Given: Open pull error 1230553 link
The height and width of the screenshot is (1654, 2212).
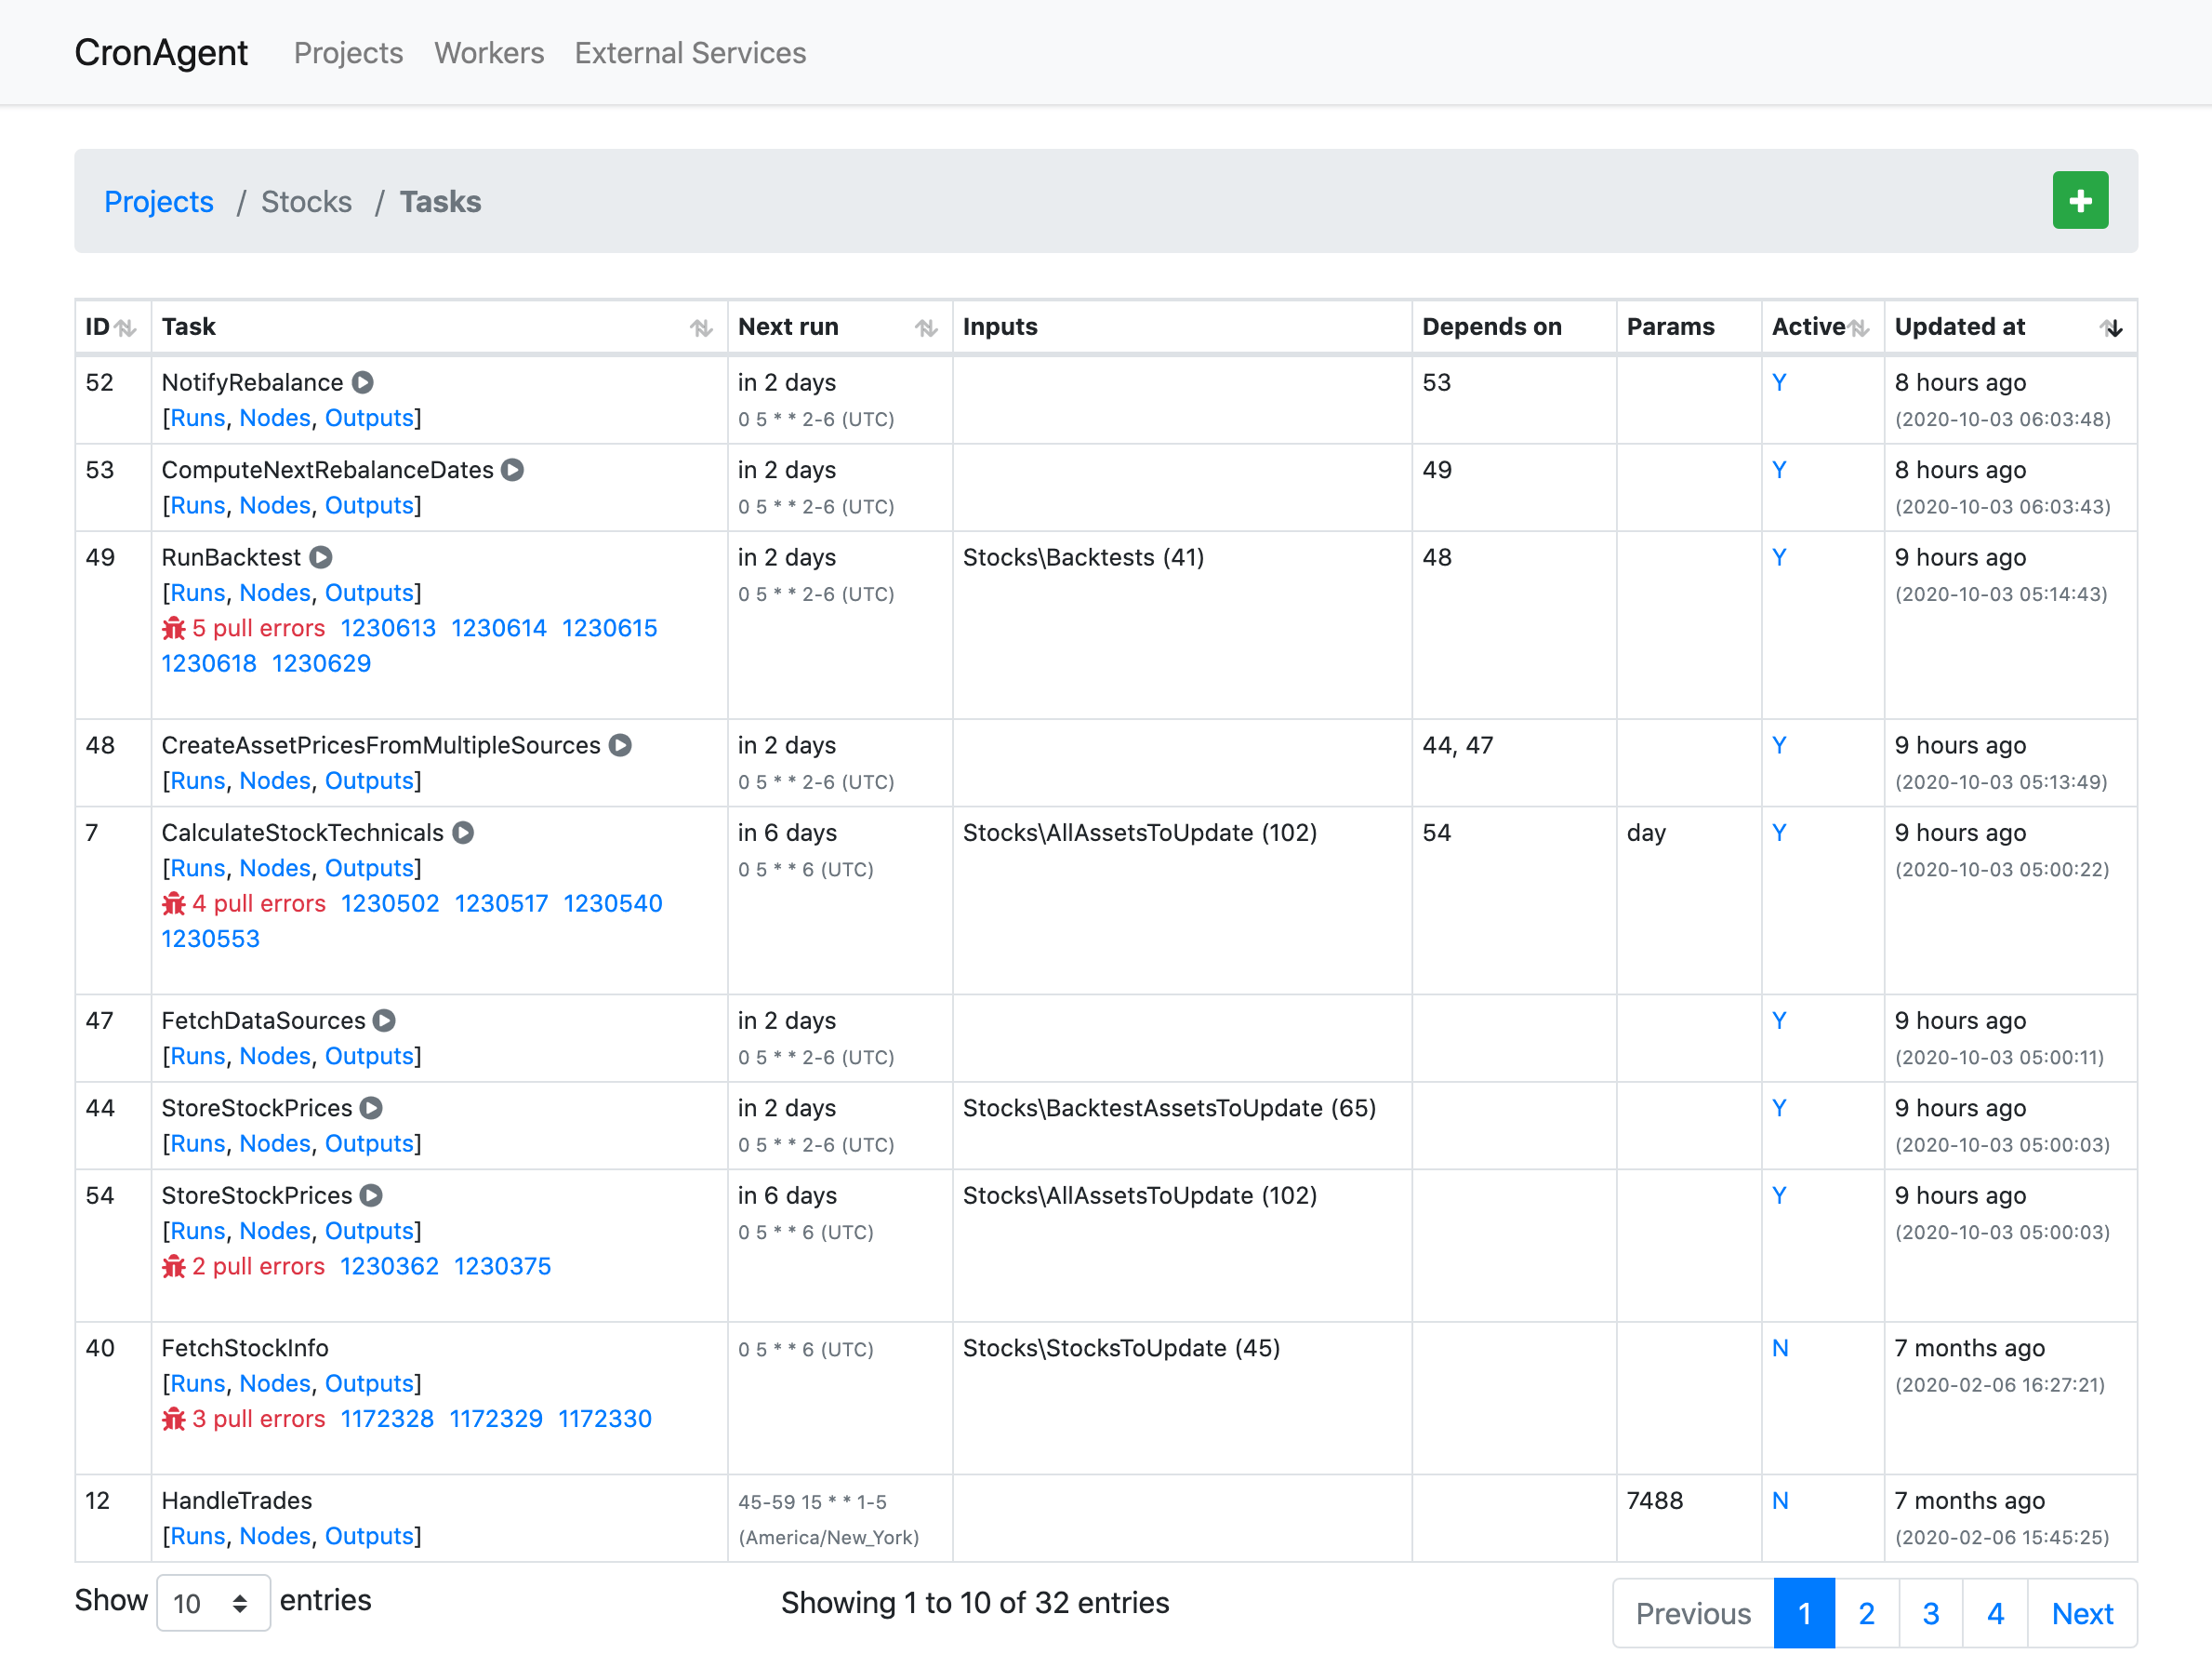Looking at the screenshot, I should pyautogui.click(x=211, y=939).
